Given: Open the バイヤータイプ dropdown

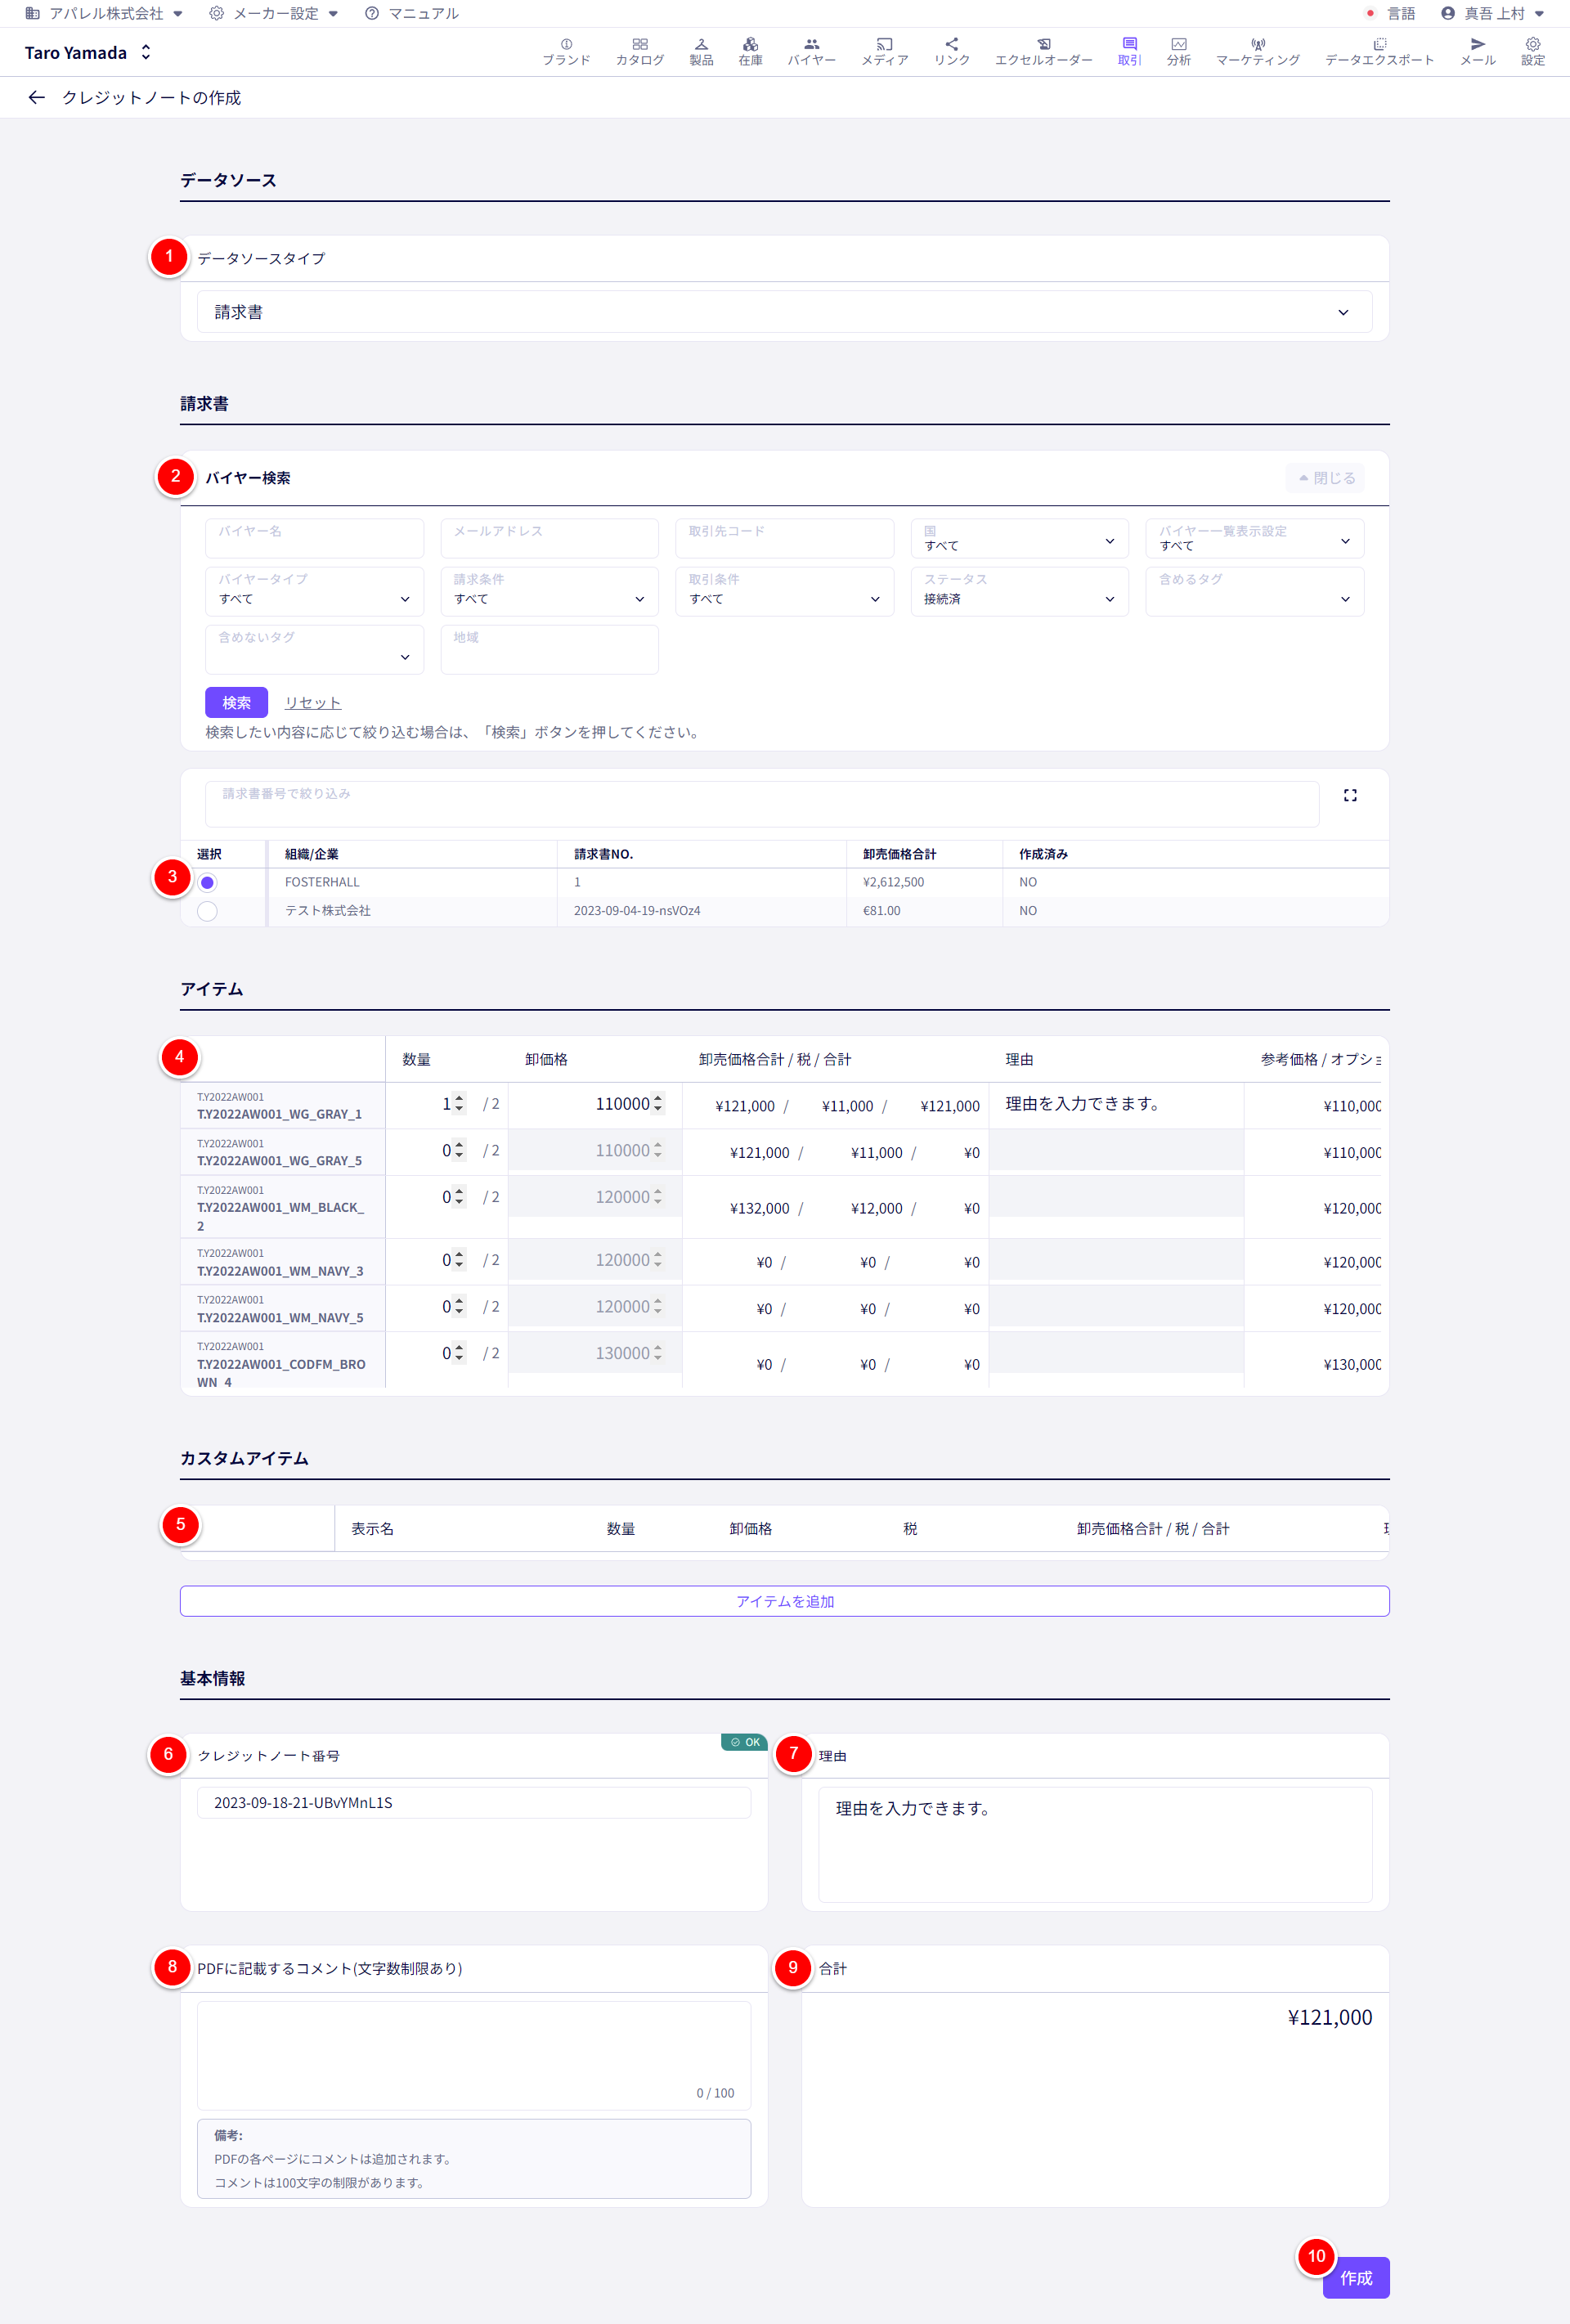Looking at the screenshot, I should pyautogui.click(x=314, y=591).
